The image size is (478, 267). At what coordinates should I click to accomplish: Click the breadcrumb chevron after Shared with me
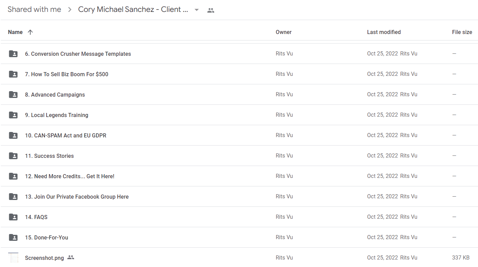[70, 10]
